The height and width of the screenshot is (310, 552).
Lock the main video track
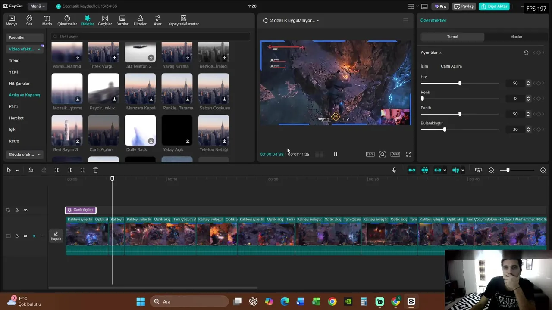(17, 236)
